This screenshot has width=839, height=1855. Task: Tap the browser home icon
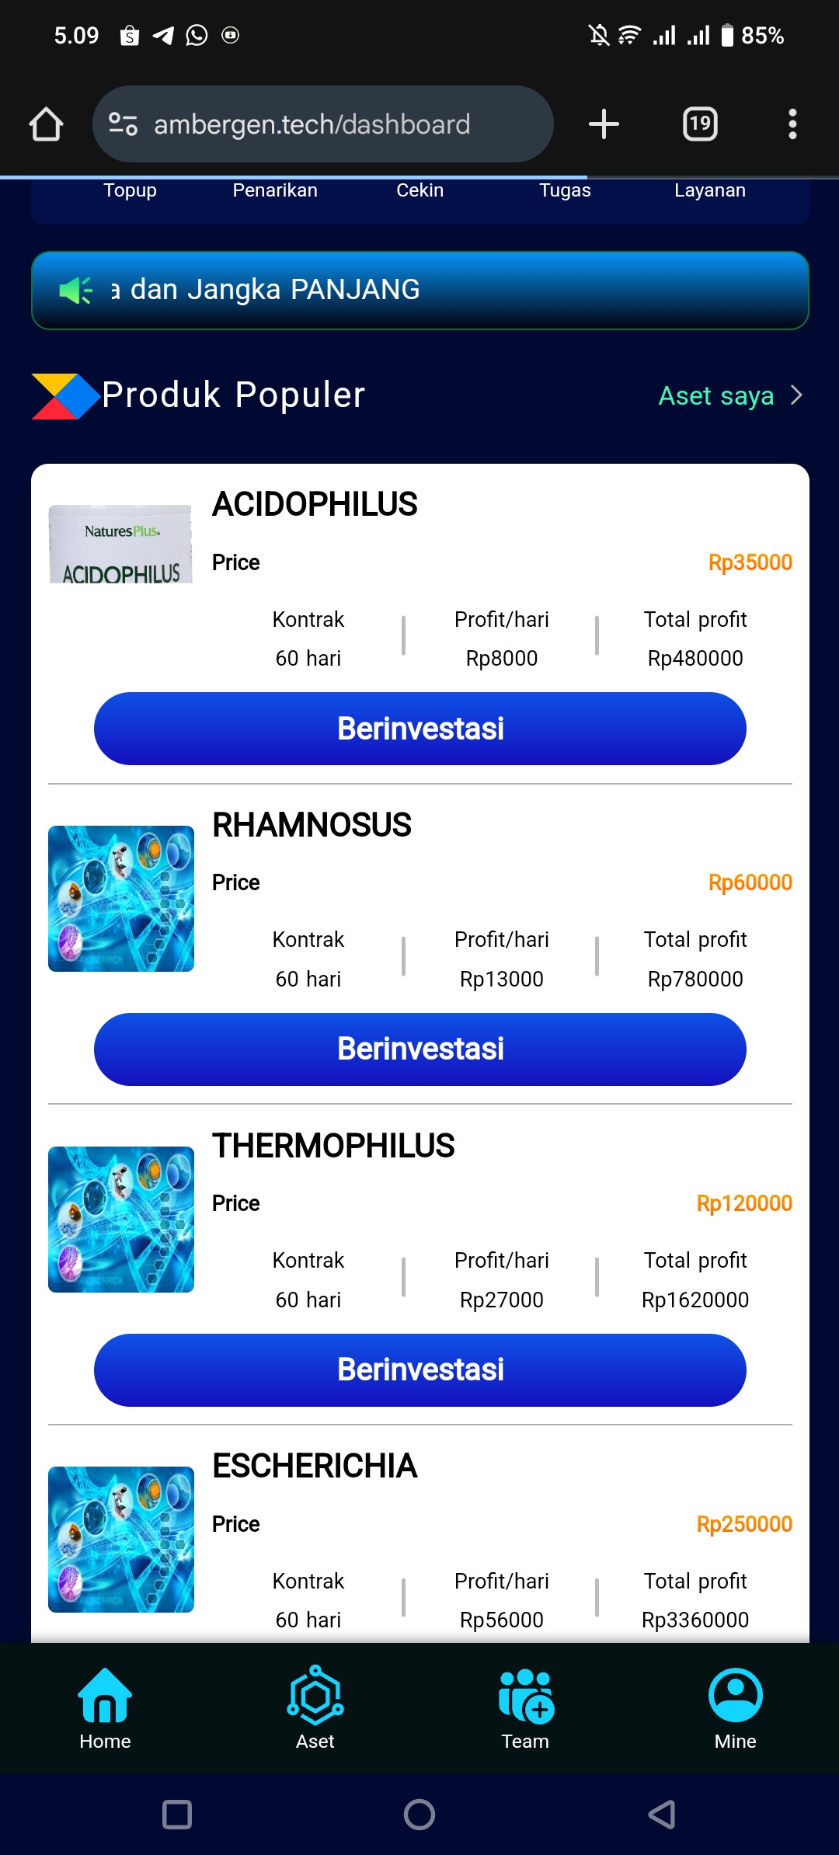click(46, 124)
